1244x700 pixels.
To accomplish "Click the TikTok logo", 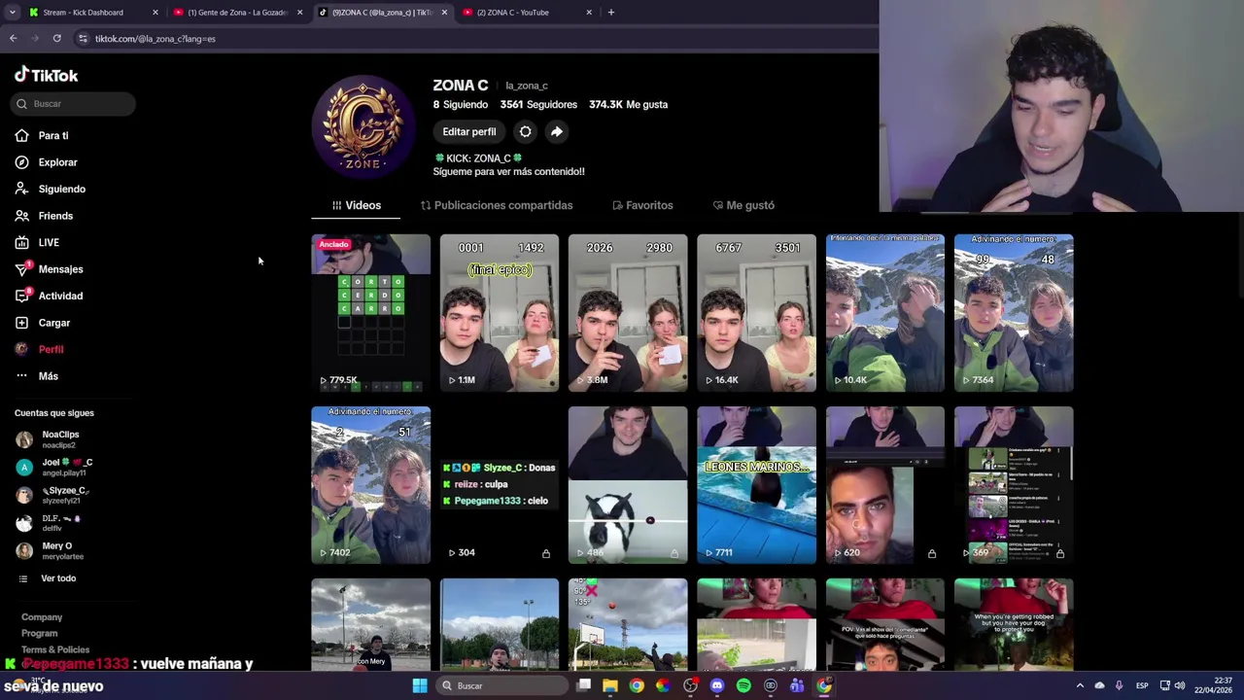I will (x=46, y=75).
